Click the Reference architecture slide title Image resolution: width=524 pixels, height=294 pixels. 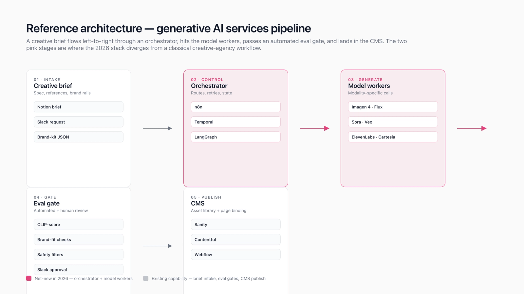point(168,28)
